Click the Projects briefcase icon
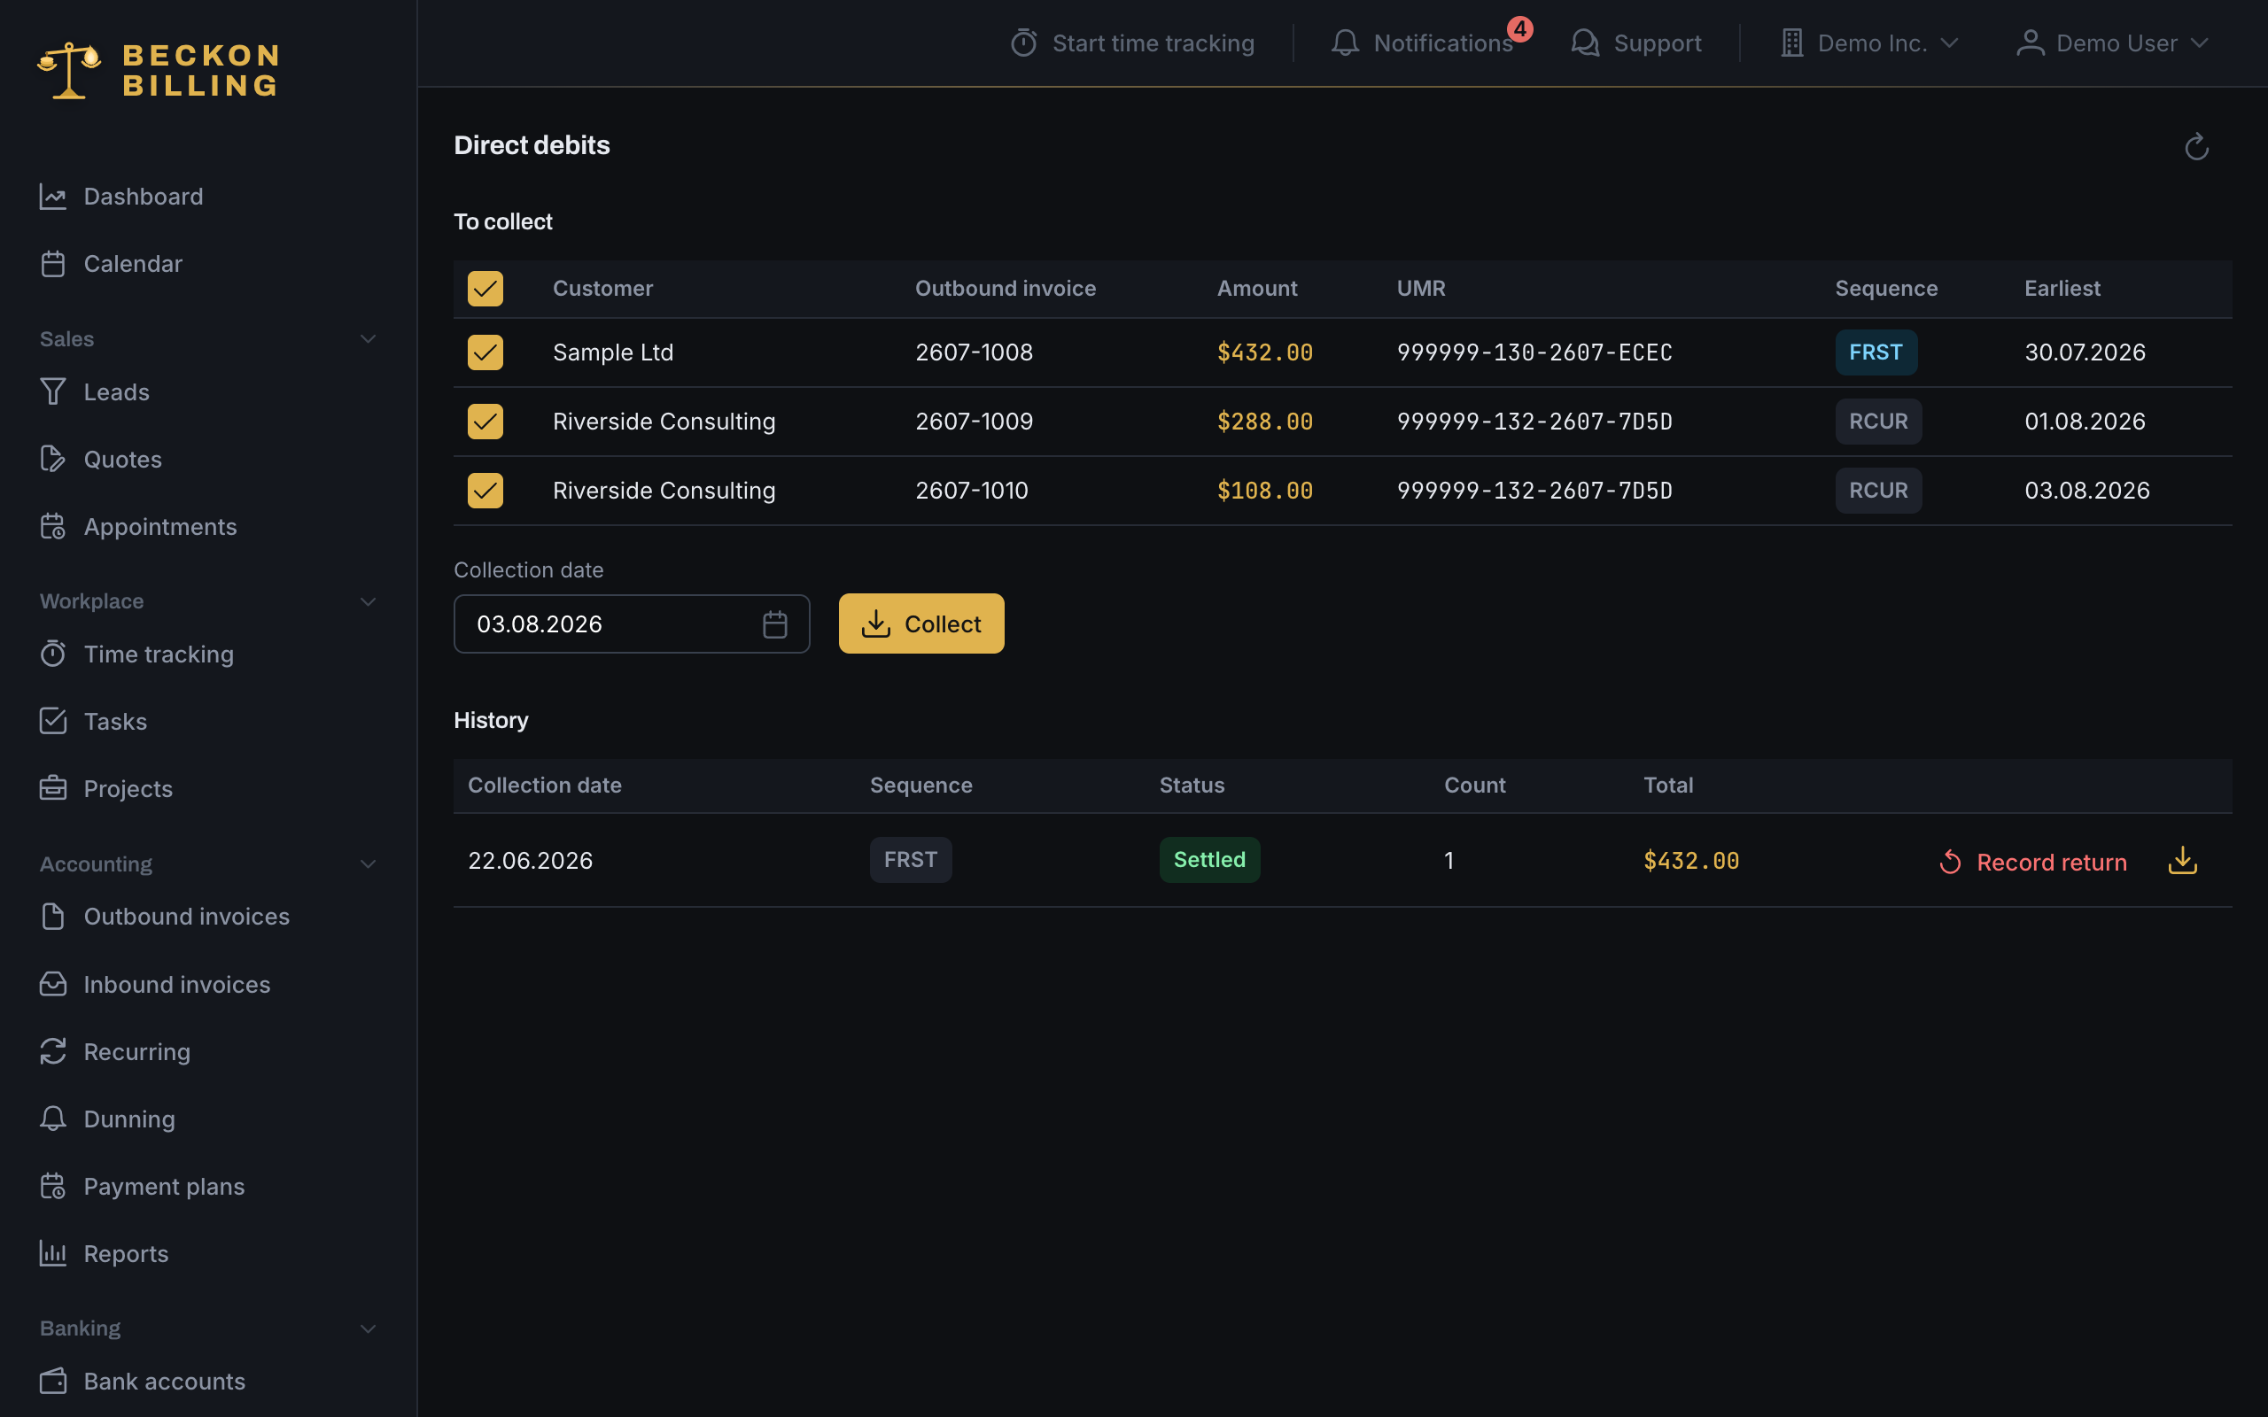Screen dimensions: 2268x1417 tap(53, 788)
